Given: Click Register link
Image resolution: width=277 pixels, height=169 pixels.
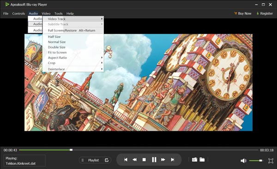Looking at the screenshot, I should (x=266, y=13).
